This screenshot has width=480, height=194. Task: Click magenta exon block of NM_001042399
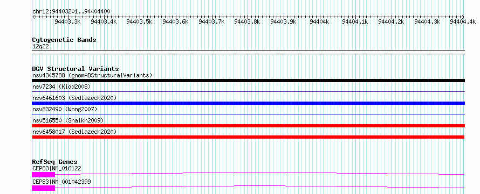click(44, 188)
